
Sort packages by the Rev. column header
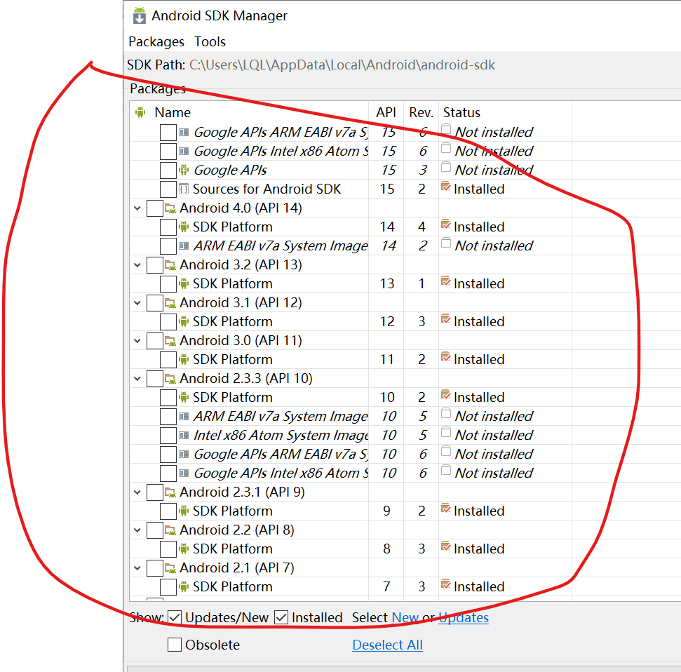click(422, 112)
